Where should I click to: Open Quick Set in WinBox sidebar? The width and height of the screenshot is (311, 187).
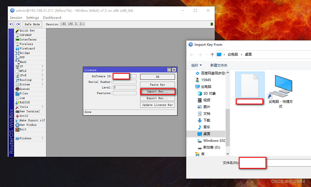coord(30,31)
